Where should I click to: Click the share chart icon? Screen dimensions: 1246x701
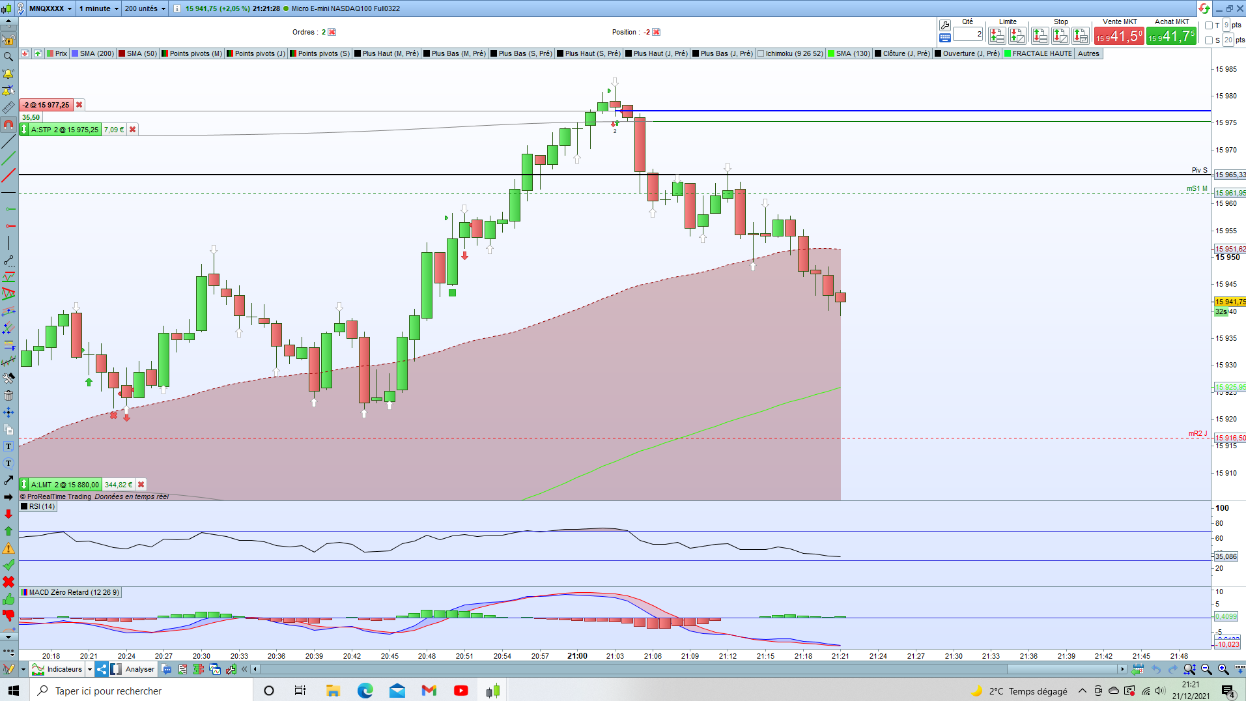pos(102,669)
